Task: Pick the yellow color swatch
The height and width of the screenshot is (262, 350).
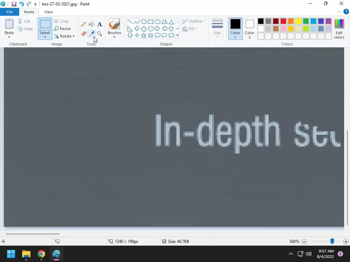Action: point(298,21)
